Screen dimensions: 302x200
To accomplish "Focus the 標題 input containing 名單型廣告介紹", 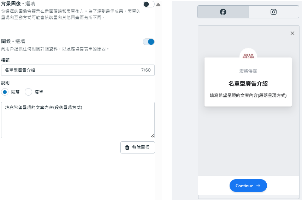I will tap(71, 70).
